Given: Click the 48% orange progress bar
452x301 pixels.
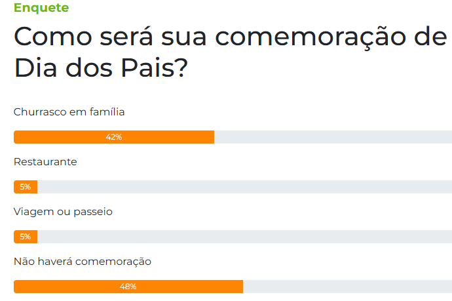Looking at the screenshot, I should coord(128,287).
